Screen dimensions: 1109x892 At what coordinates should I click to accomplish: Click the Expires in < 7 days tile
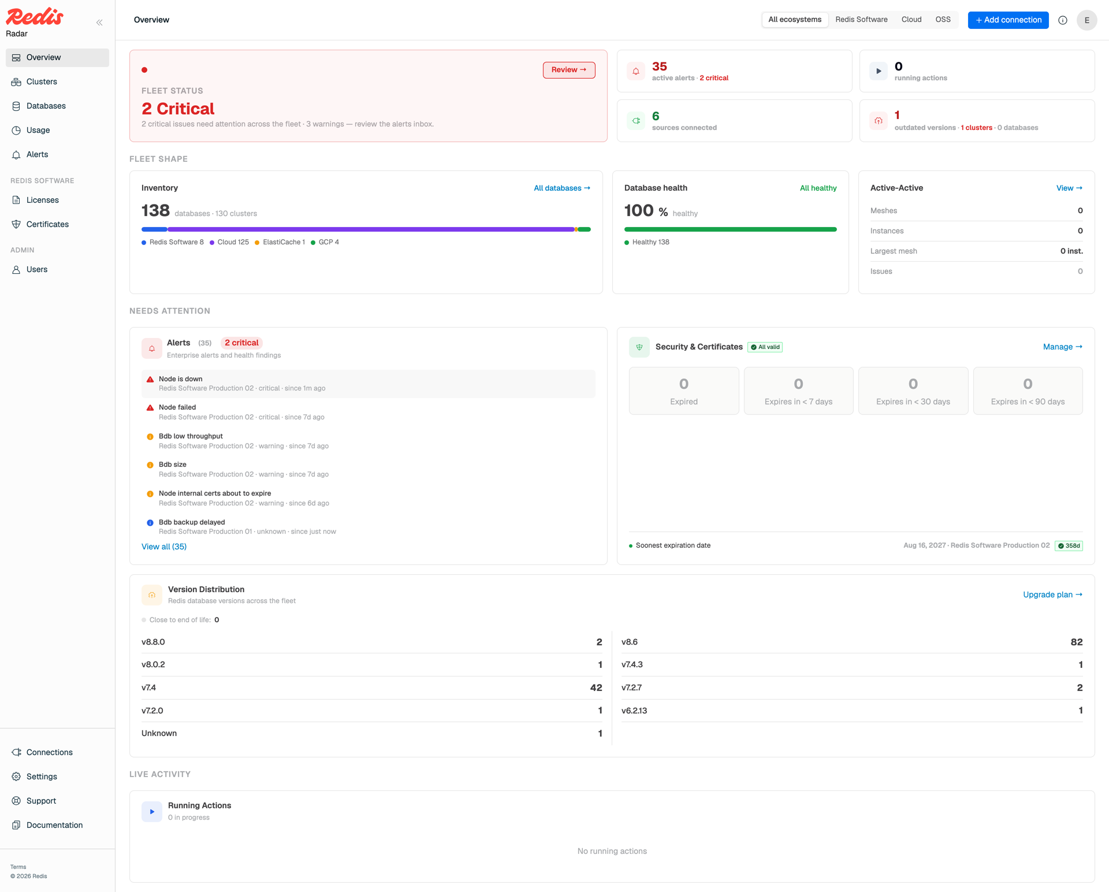[798, 391]
